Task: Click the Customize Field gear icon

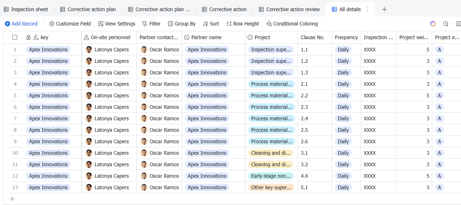Action: pyautogui.click(x=52, y=24)
